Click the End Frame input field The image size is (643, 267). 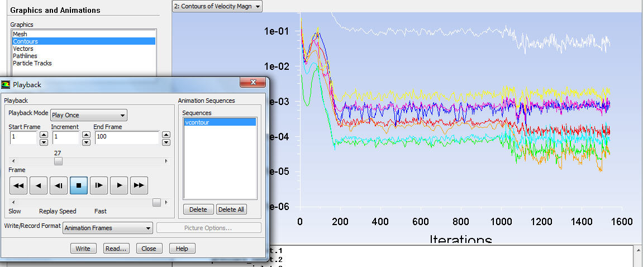pos(127,138)
